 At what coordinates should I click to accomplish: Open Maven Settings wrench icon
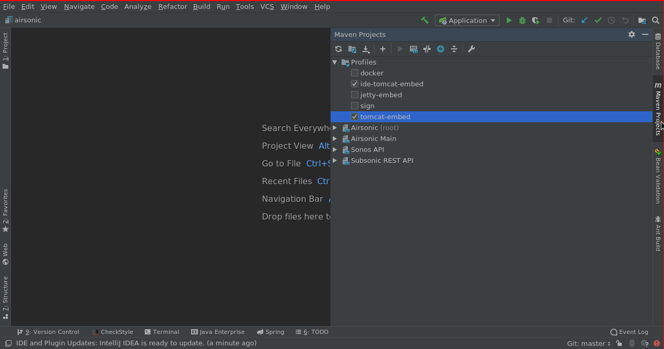471,49
